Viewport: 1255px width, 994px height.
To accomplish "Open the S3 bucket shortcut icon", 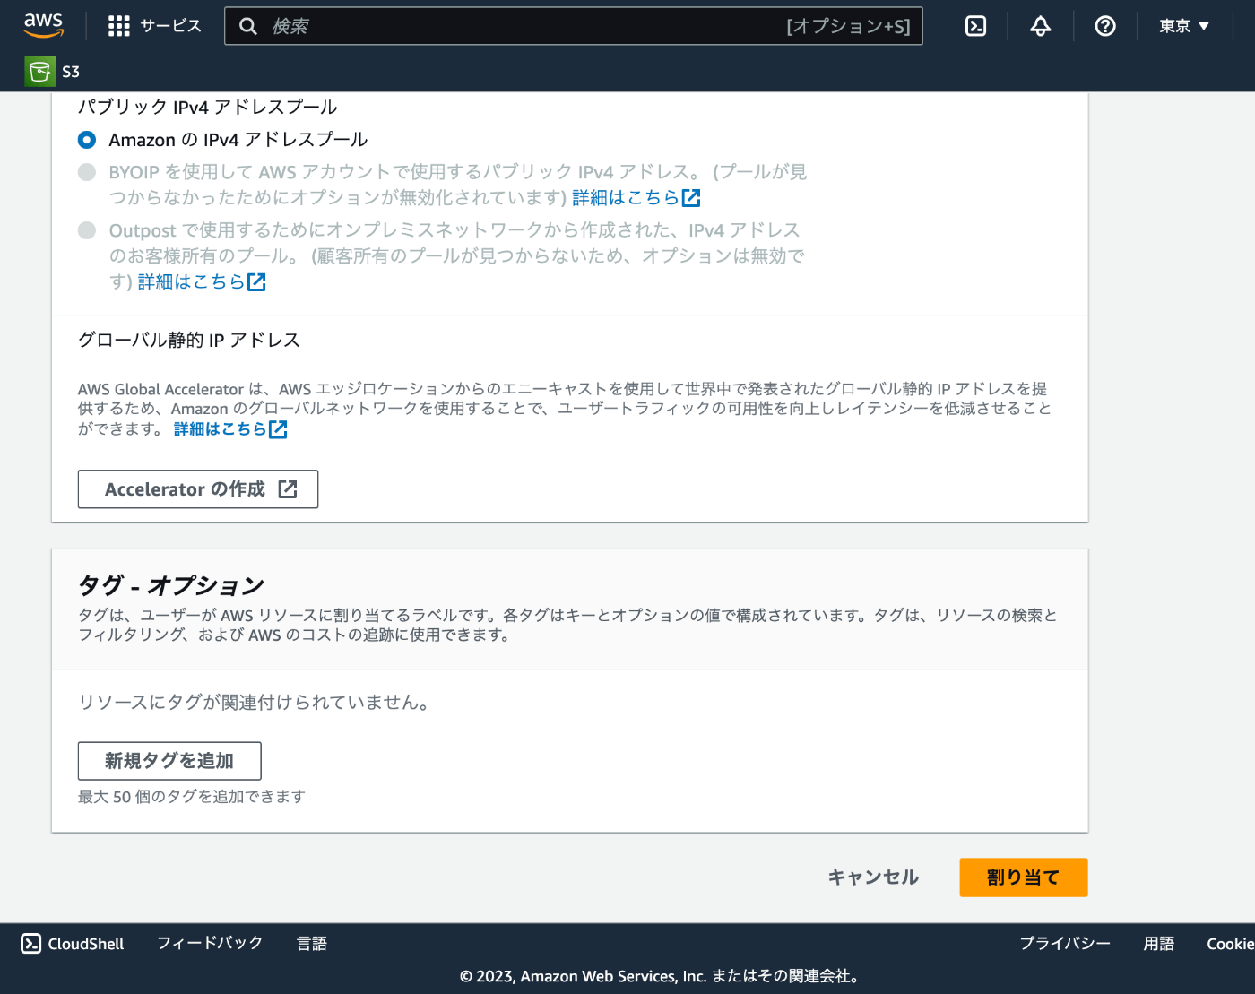I will coord(39,72).
